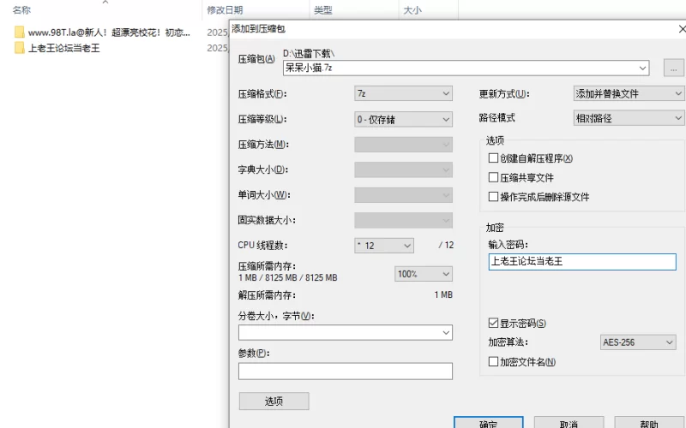Click into the 输入密码 text field
Viewport: 686px width, 428px height.
581,262
